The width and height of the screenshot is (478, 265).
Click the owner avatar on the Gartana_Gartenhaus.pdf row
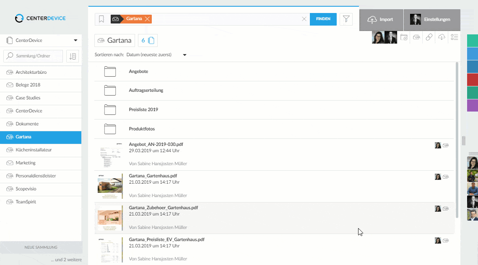click(x=438, y=177)
